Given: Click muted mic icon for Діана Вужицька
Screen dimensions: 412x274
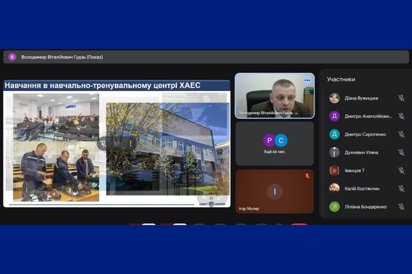Looking at the screenshot, I should tap(401, 98).
